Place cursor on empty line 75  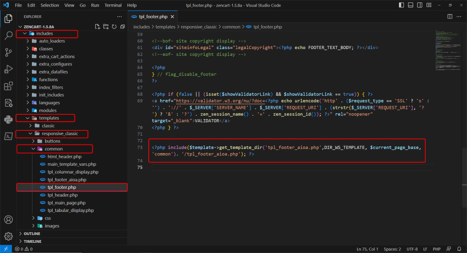click(292, 168)
